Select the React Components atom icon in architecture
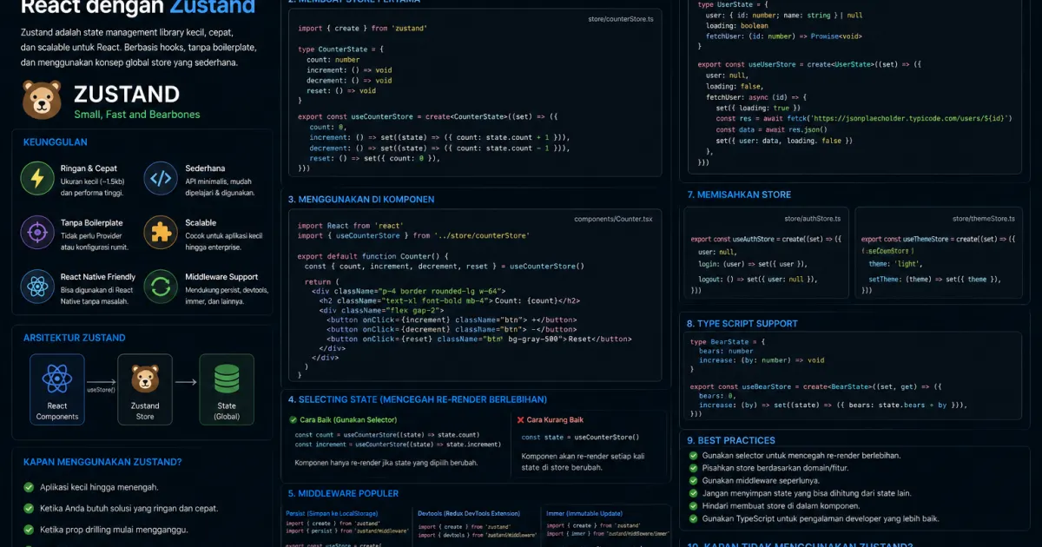This screenshot has height=547, width=1042. [x=57, y=379]
